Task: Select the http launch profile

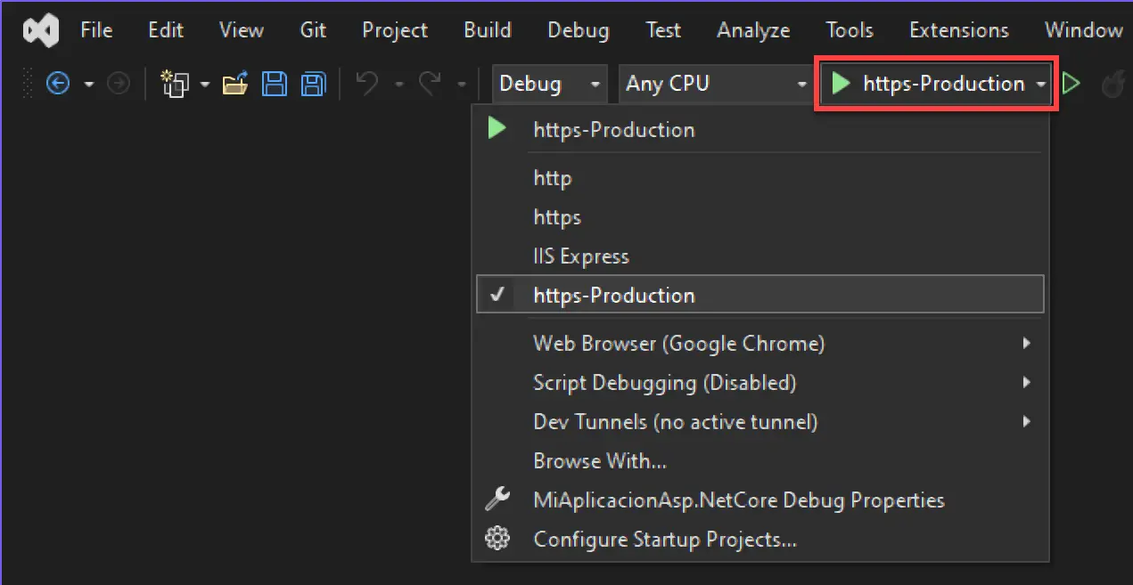Action: (552, 177)
